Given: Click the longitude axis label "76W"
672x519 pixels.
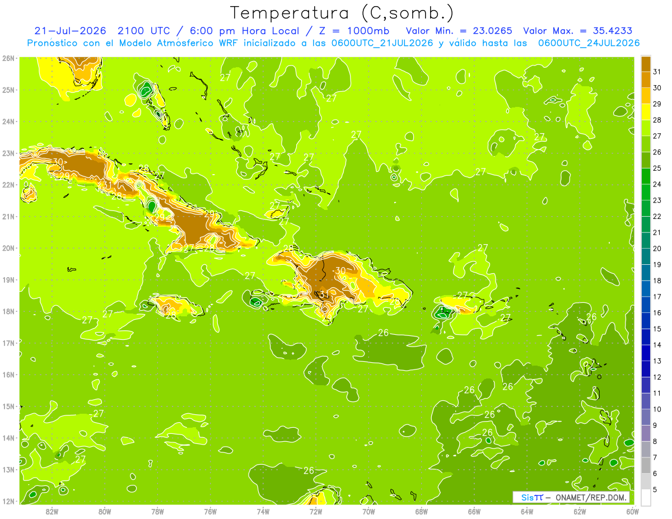Looking at the screenshot, I should [210, 511].
